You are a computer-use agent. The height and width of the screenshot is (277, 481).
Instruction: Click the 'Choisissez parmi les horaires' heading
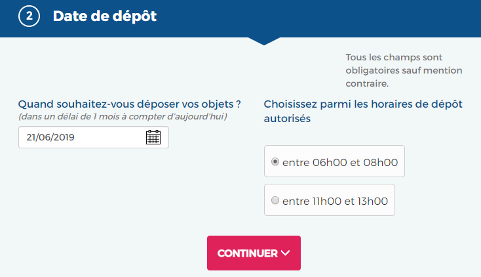tap(363, 111)
